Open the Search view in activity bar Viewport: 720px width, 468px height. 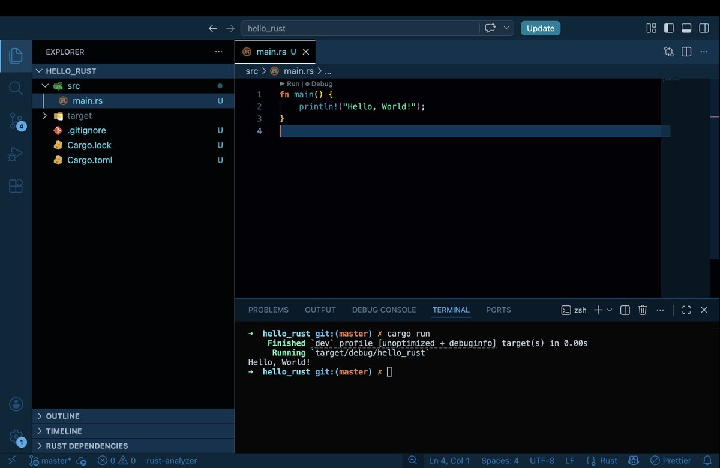[x=16, y=88]
